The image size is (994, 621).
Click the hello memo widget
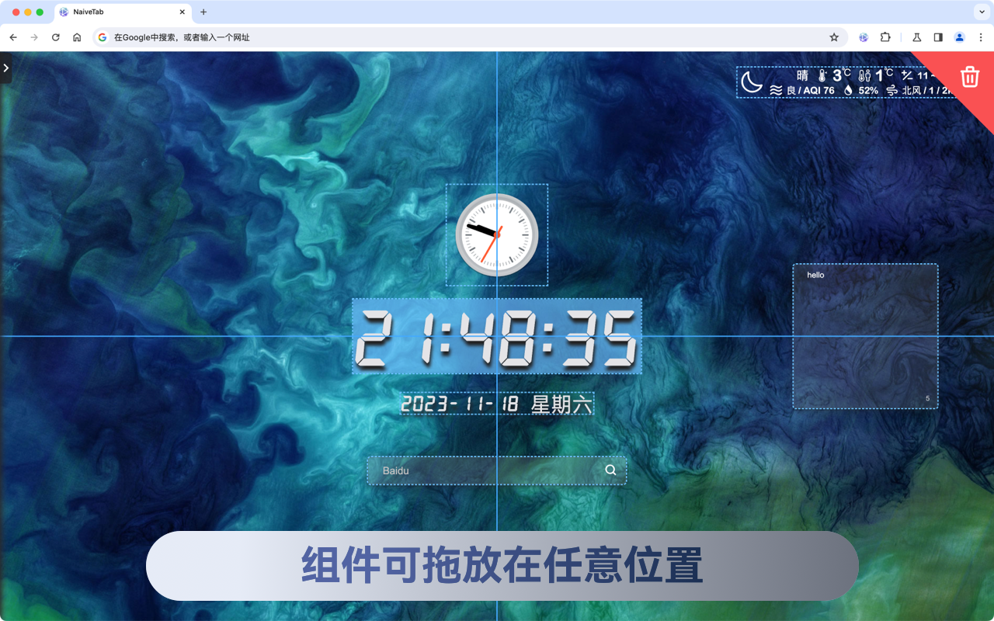864,337
